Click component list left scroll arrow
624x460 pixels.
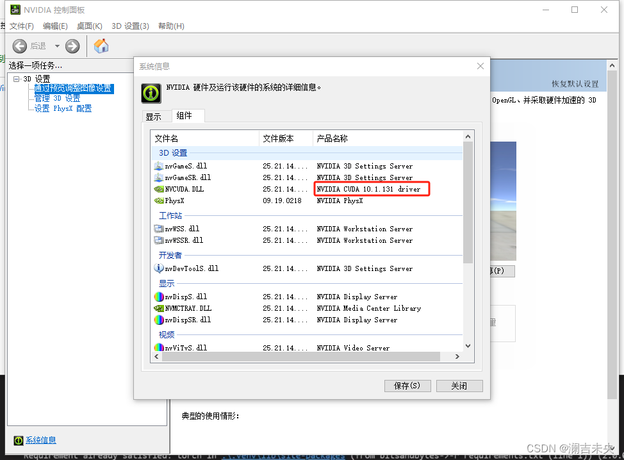[x=156, y=357]
